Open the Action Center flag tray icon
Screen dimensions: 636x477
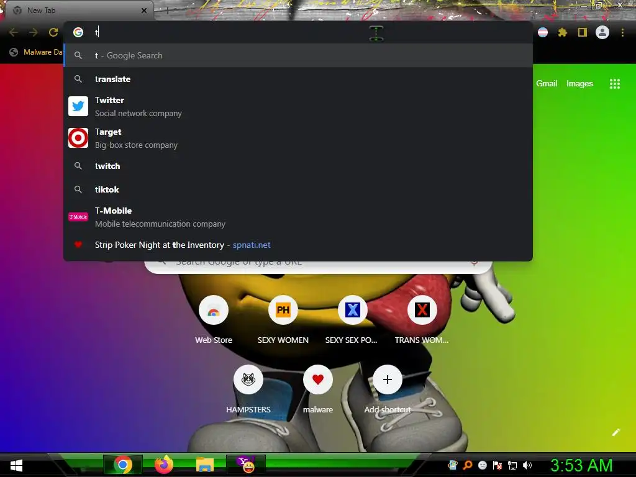[x=497, y=465]
